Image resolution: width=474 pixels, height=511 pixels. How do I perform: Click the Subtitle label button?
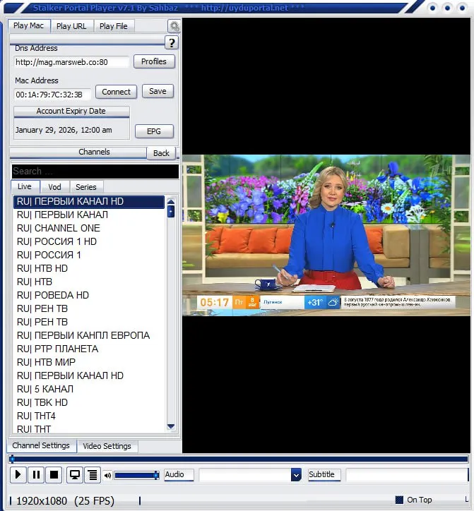[x=324, y=474]
